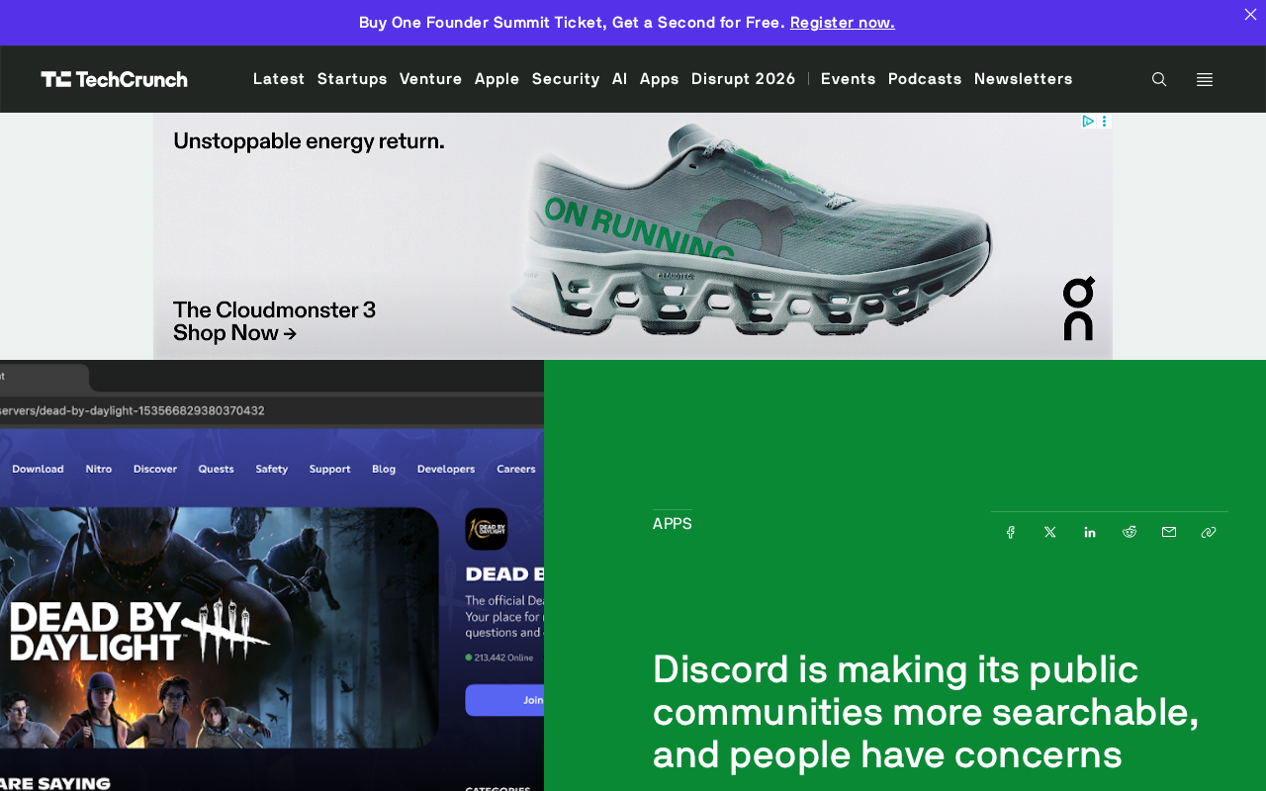Open the Startups nav item

[x=352, y=79]
